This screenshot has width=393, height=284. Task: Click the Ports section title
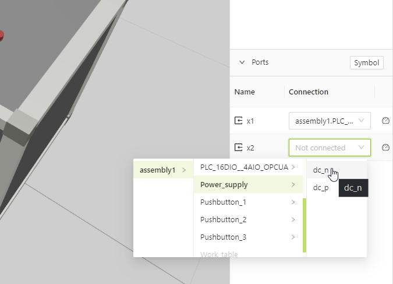pos(260,62)
